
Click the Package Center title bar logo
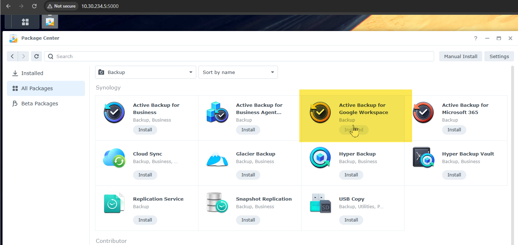point(13,38)
